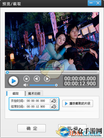Adjust the volume slider knob

[x=56, y=85]
